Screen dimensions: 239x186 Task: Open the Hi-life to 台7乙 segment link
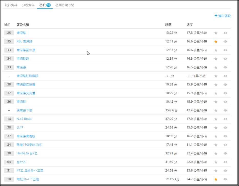(27, 153)
